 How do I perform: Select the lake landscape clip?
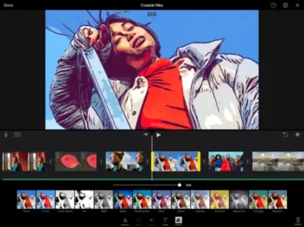[278, 161]
